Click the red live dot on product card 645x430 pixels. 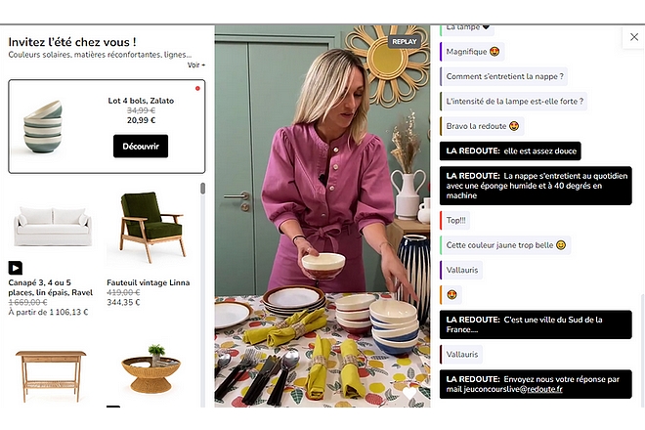click(x=197, y=88)
